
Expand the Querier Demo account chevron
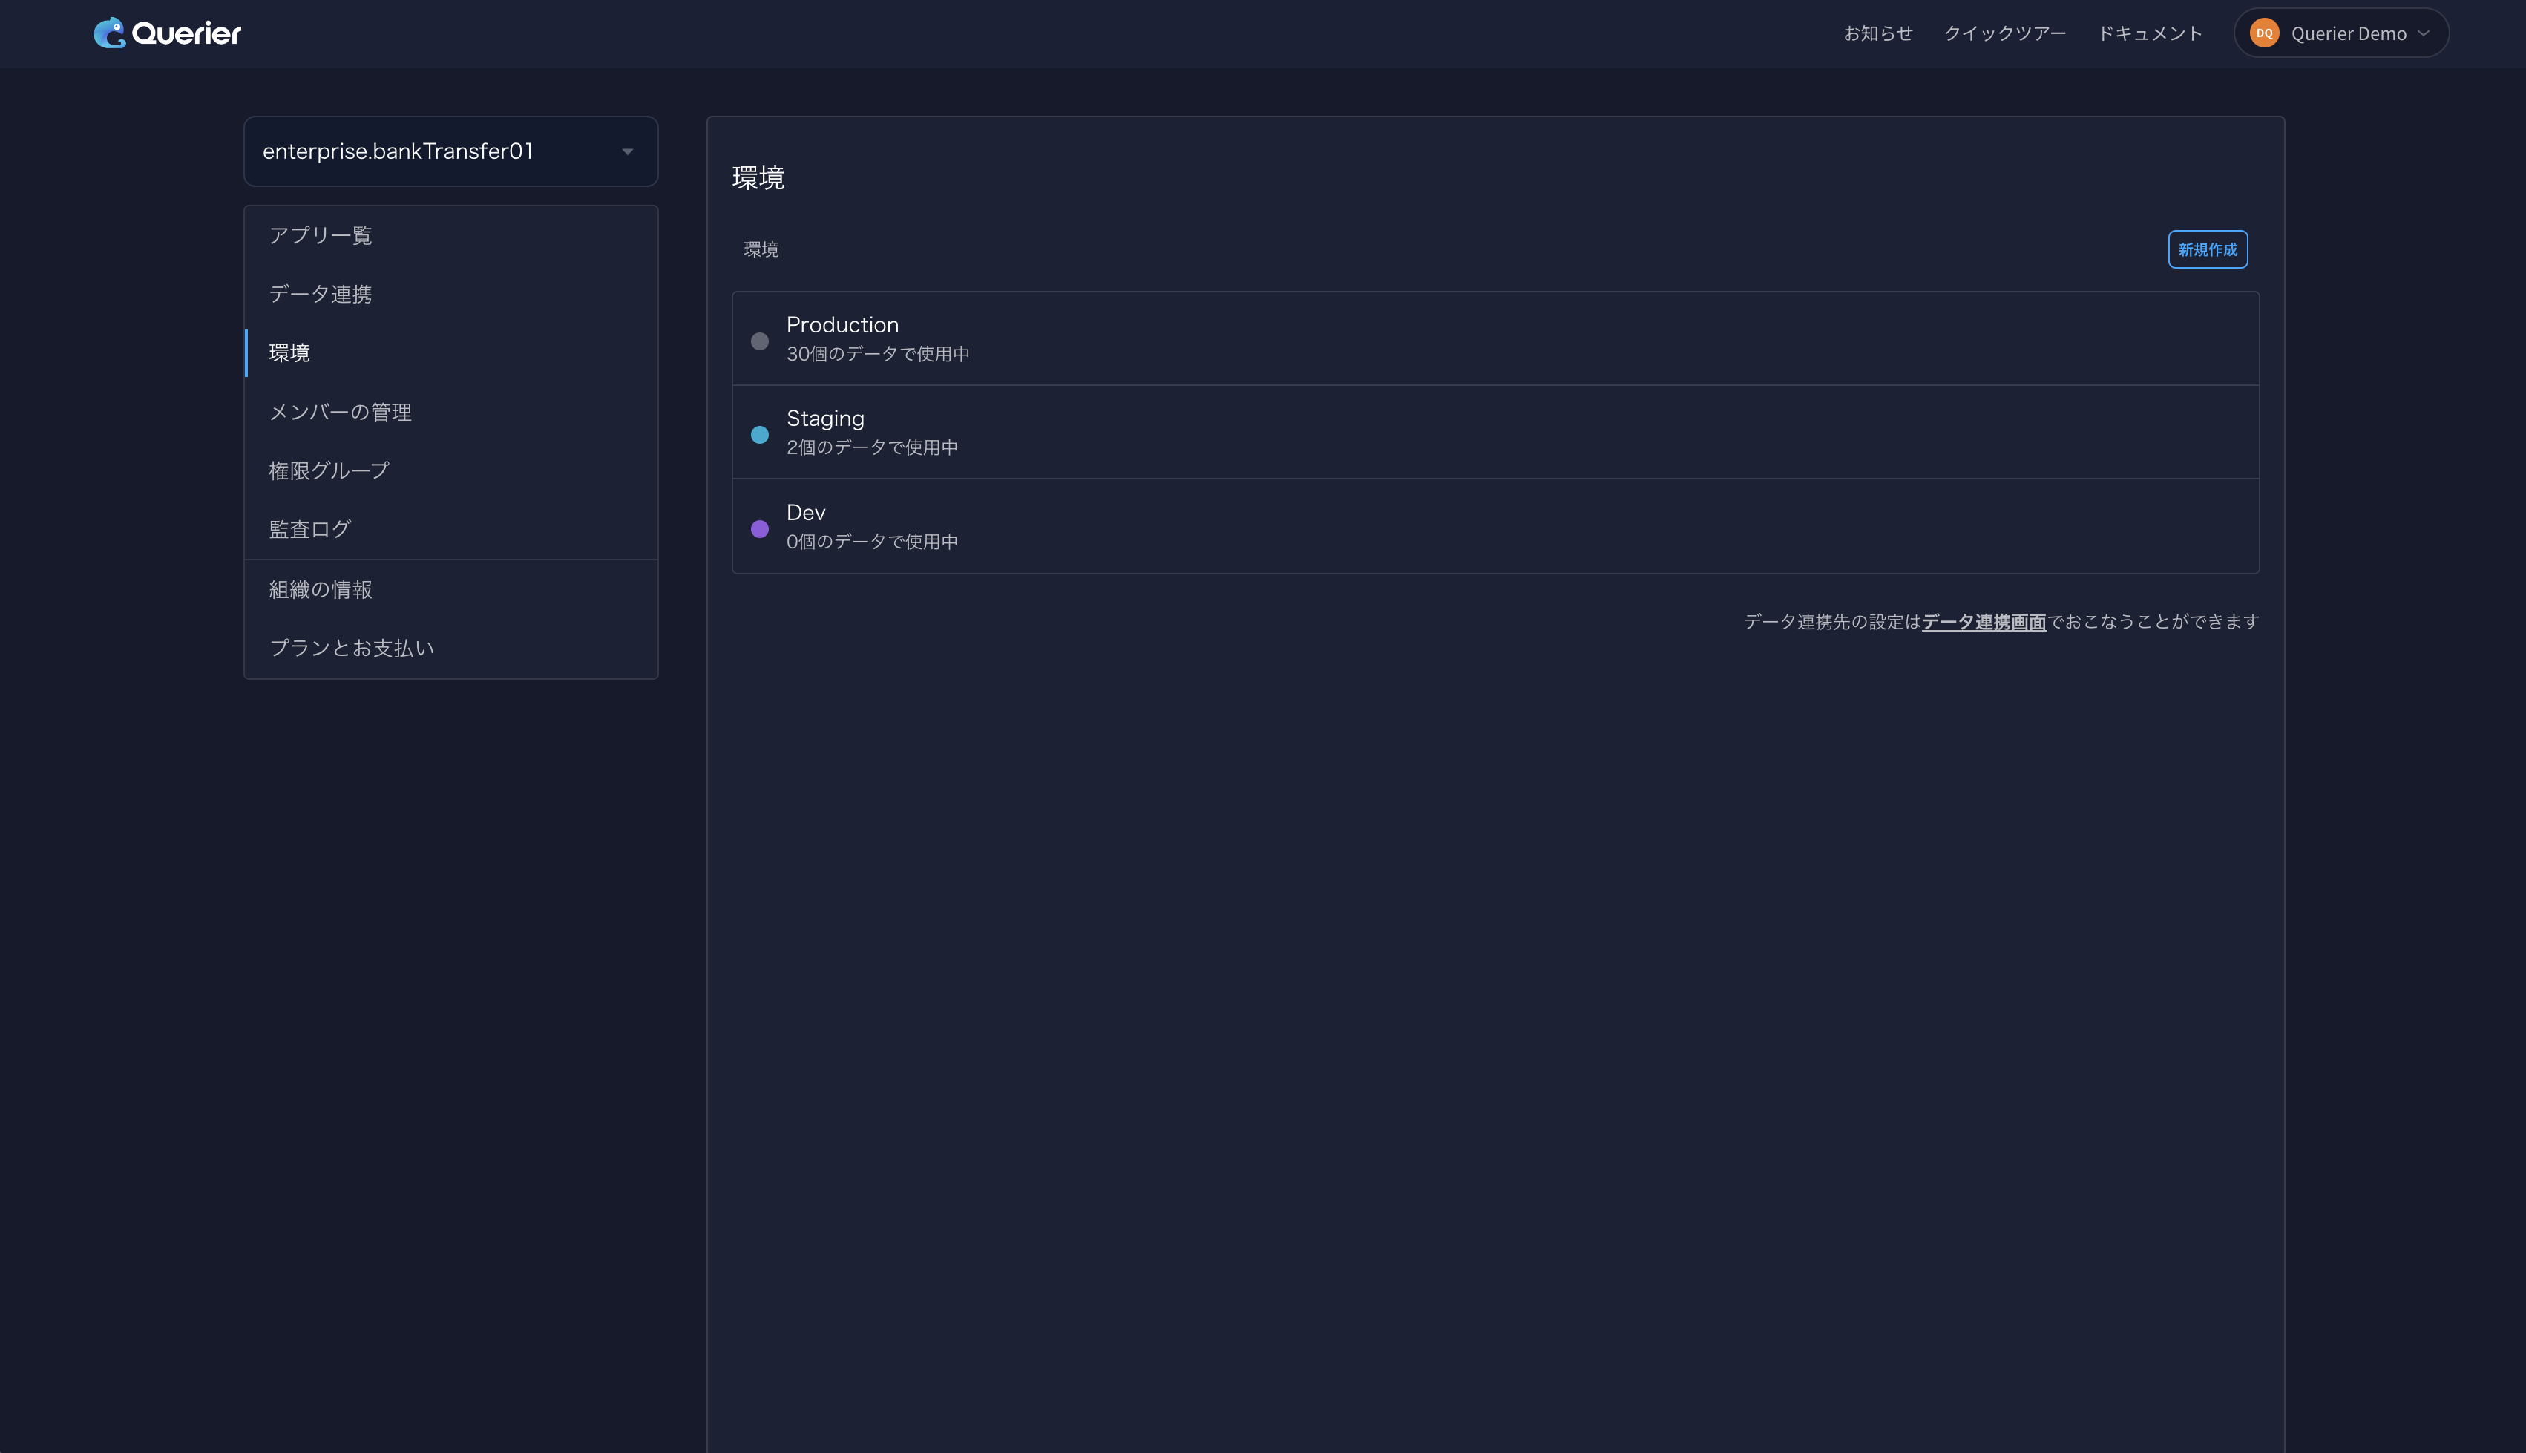point(2424,33)
